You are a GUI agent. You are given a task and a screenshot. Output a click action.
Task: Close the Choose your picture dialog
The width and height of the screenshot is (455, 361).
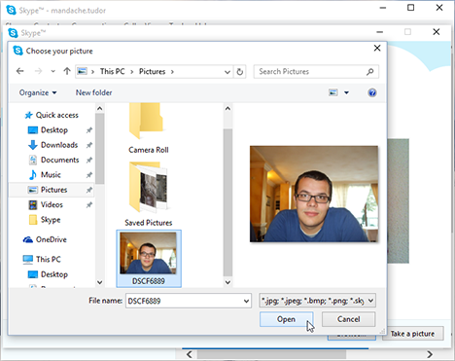(377, 49)
